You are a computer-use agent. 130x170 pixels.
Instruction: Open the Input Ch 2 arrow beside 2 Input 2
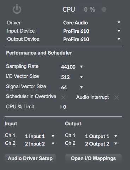(53, 143)
